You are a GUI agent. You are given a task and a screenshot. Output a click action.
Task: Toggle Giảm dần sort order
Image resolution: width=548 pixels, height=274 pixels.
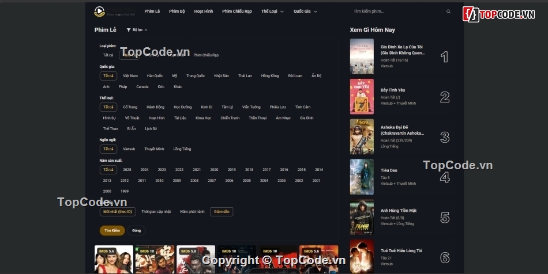pyautogui.click(x=222, y=212)
